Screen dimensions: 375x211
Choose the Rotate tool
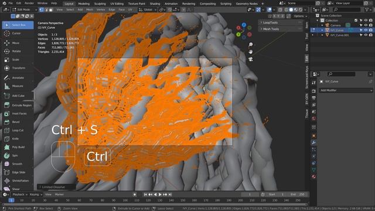point(18,51)
